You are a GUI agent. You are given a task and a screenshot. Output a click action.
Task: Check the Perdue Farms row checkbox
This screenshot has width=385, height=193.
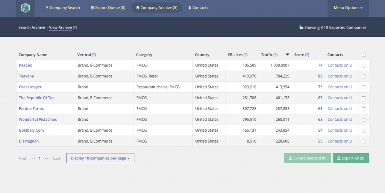pyautogui.click(x=364, y=109)
